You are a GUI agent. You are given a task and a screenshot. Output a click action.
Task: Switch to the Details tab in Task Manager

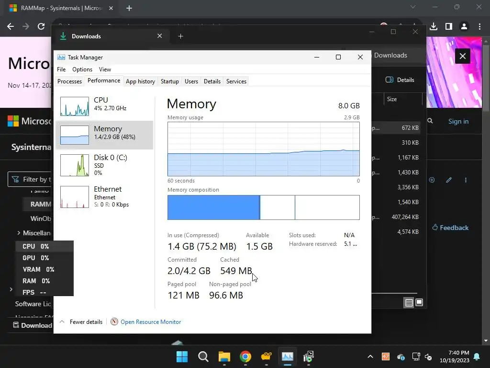[x=212, y=81]
